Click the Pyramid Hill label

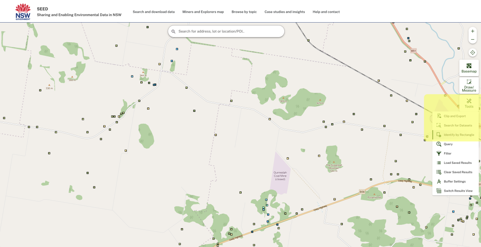375,198
